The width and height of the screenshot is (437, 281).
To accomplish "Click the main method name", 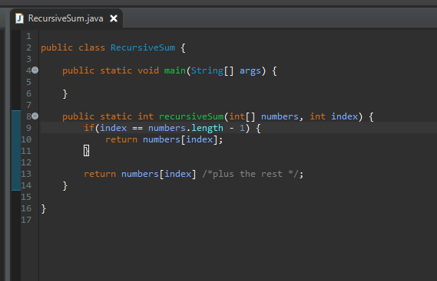I will point(175,70).
